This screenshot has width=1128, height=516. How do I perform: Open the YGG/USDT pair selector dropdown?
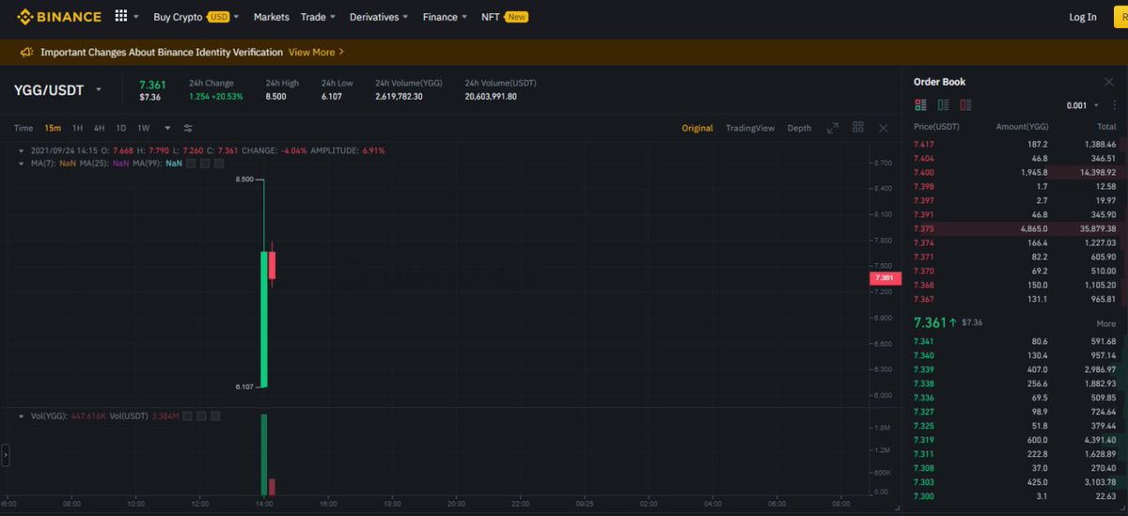click(98, 90)
